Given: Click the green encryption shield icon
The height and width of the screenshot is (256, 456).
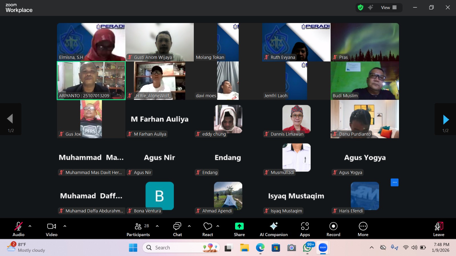Looking at the screenshot, I should coord(361,8).
